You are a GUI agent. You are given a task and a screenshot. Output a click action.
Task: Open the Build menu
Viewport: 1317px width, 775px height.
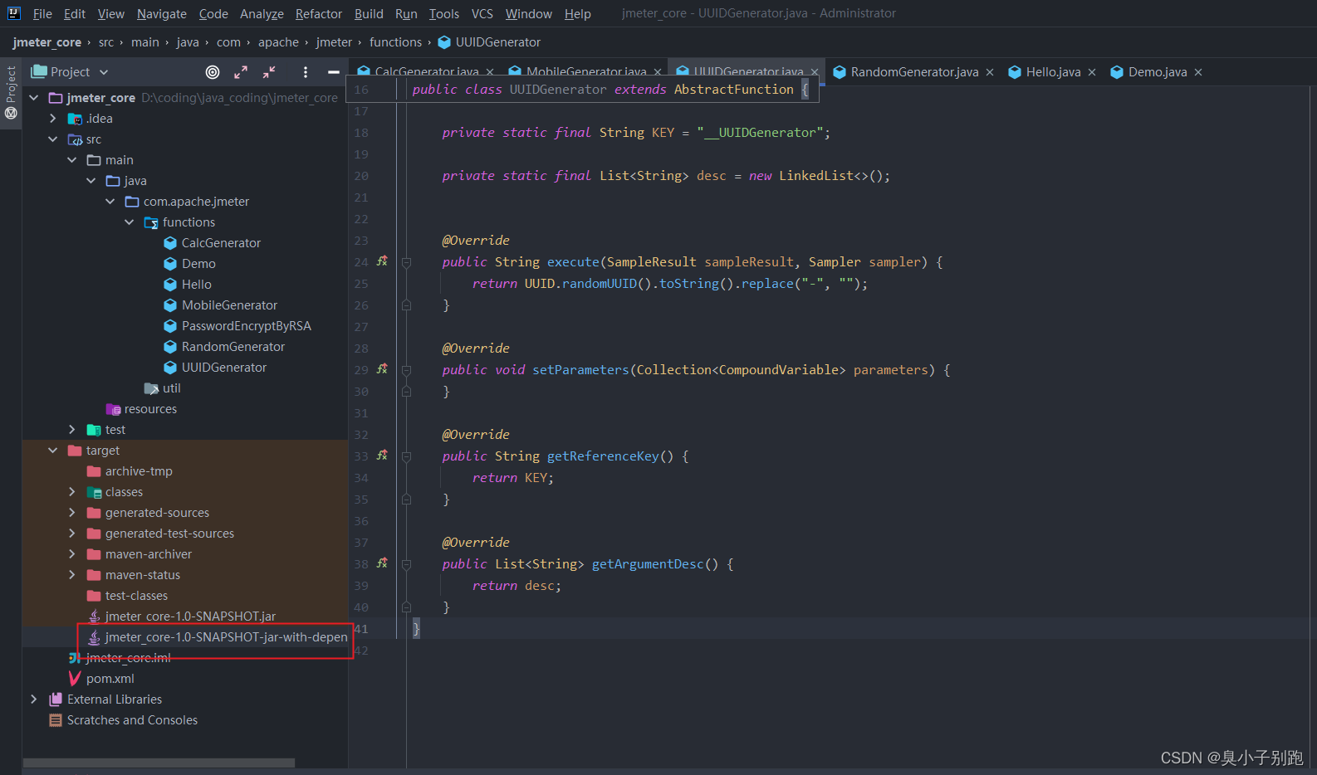tap(369, 13)
